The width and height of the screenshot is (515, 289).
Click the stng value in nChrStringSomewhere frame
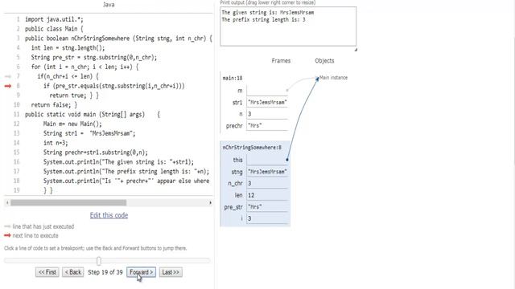coord(267,172)
